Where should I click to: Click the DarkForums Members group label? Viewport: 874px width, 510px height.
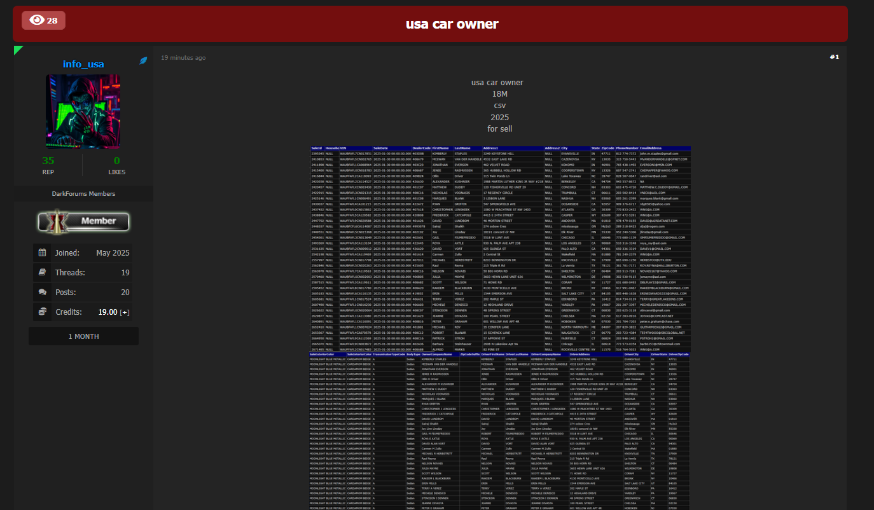click(83, 193)
